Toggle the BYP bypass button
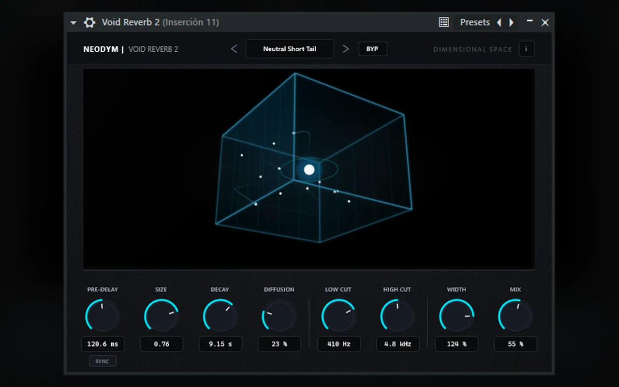The image size is (619, 387). click(x=372, y=49)
